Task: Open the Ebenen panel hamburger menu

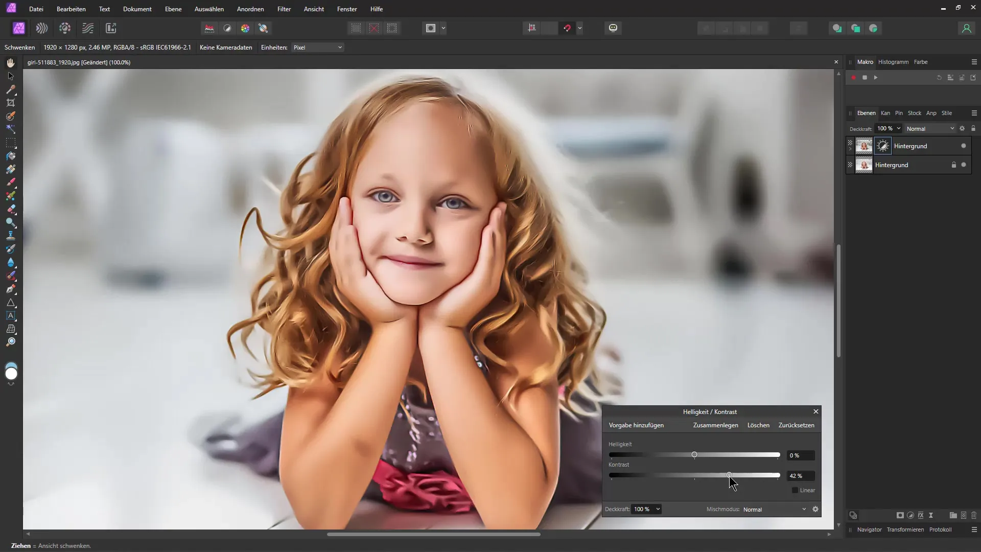Action: 974,113
